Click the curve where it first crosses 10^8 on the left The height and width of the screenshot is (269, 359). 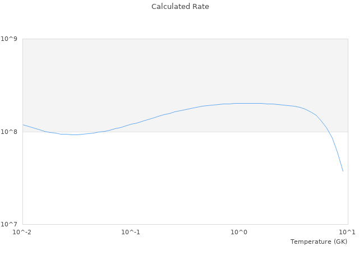[x=46, y=132]
